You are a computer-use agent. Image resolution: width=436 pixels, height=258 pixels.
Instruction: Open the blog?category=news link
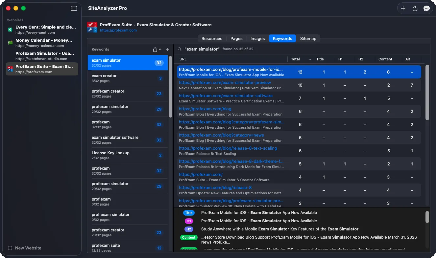(x=221, y=135)
